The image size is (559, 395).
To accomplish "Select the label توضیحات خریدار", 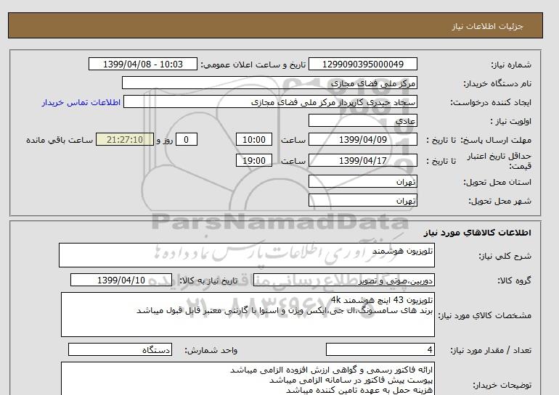I will tap(502, 386).
